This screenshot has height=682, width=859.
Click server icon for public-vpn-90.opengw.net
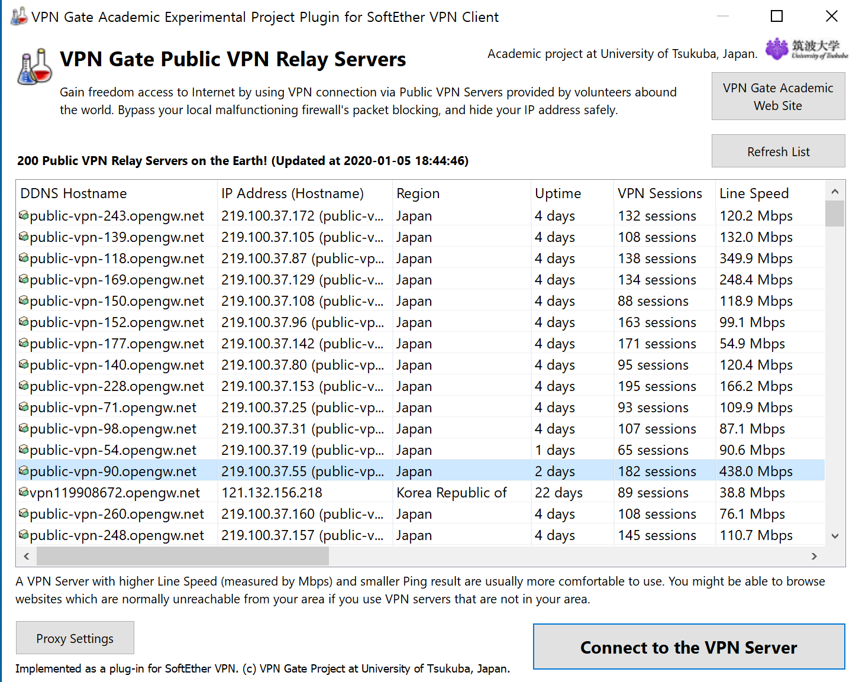[24, 471]
